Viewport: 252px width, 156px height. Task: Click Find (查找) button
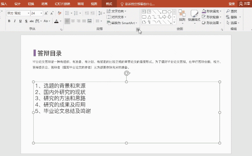pos(231,11)
